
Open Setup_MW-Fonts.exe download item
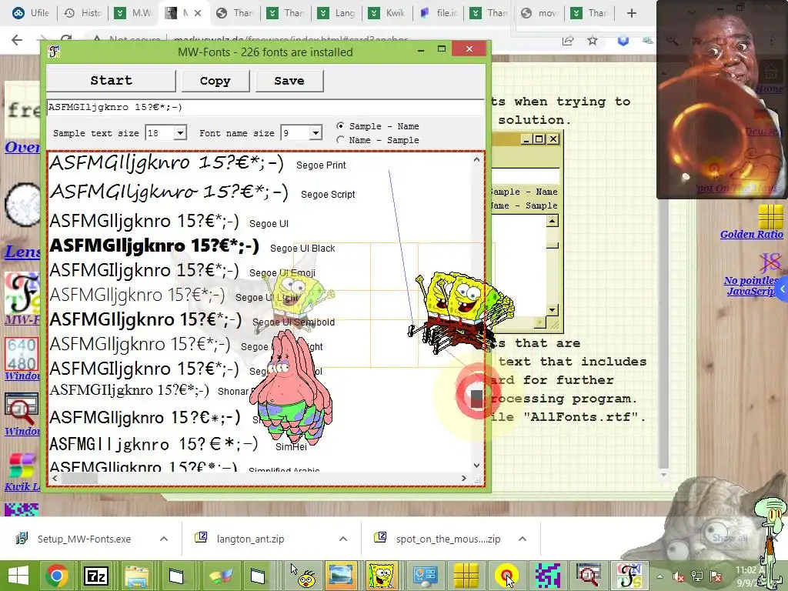[x=84, y=539]
